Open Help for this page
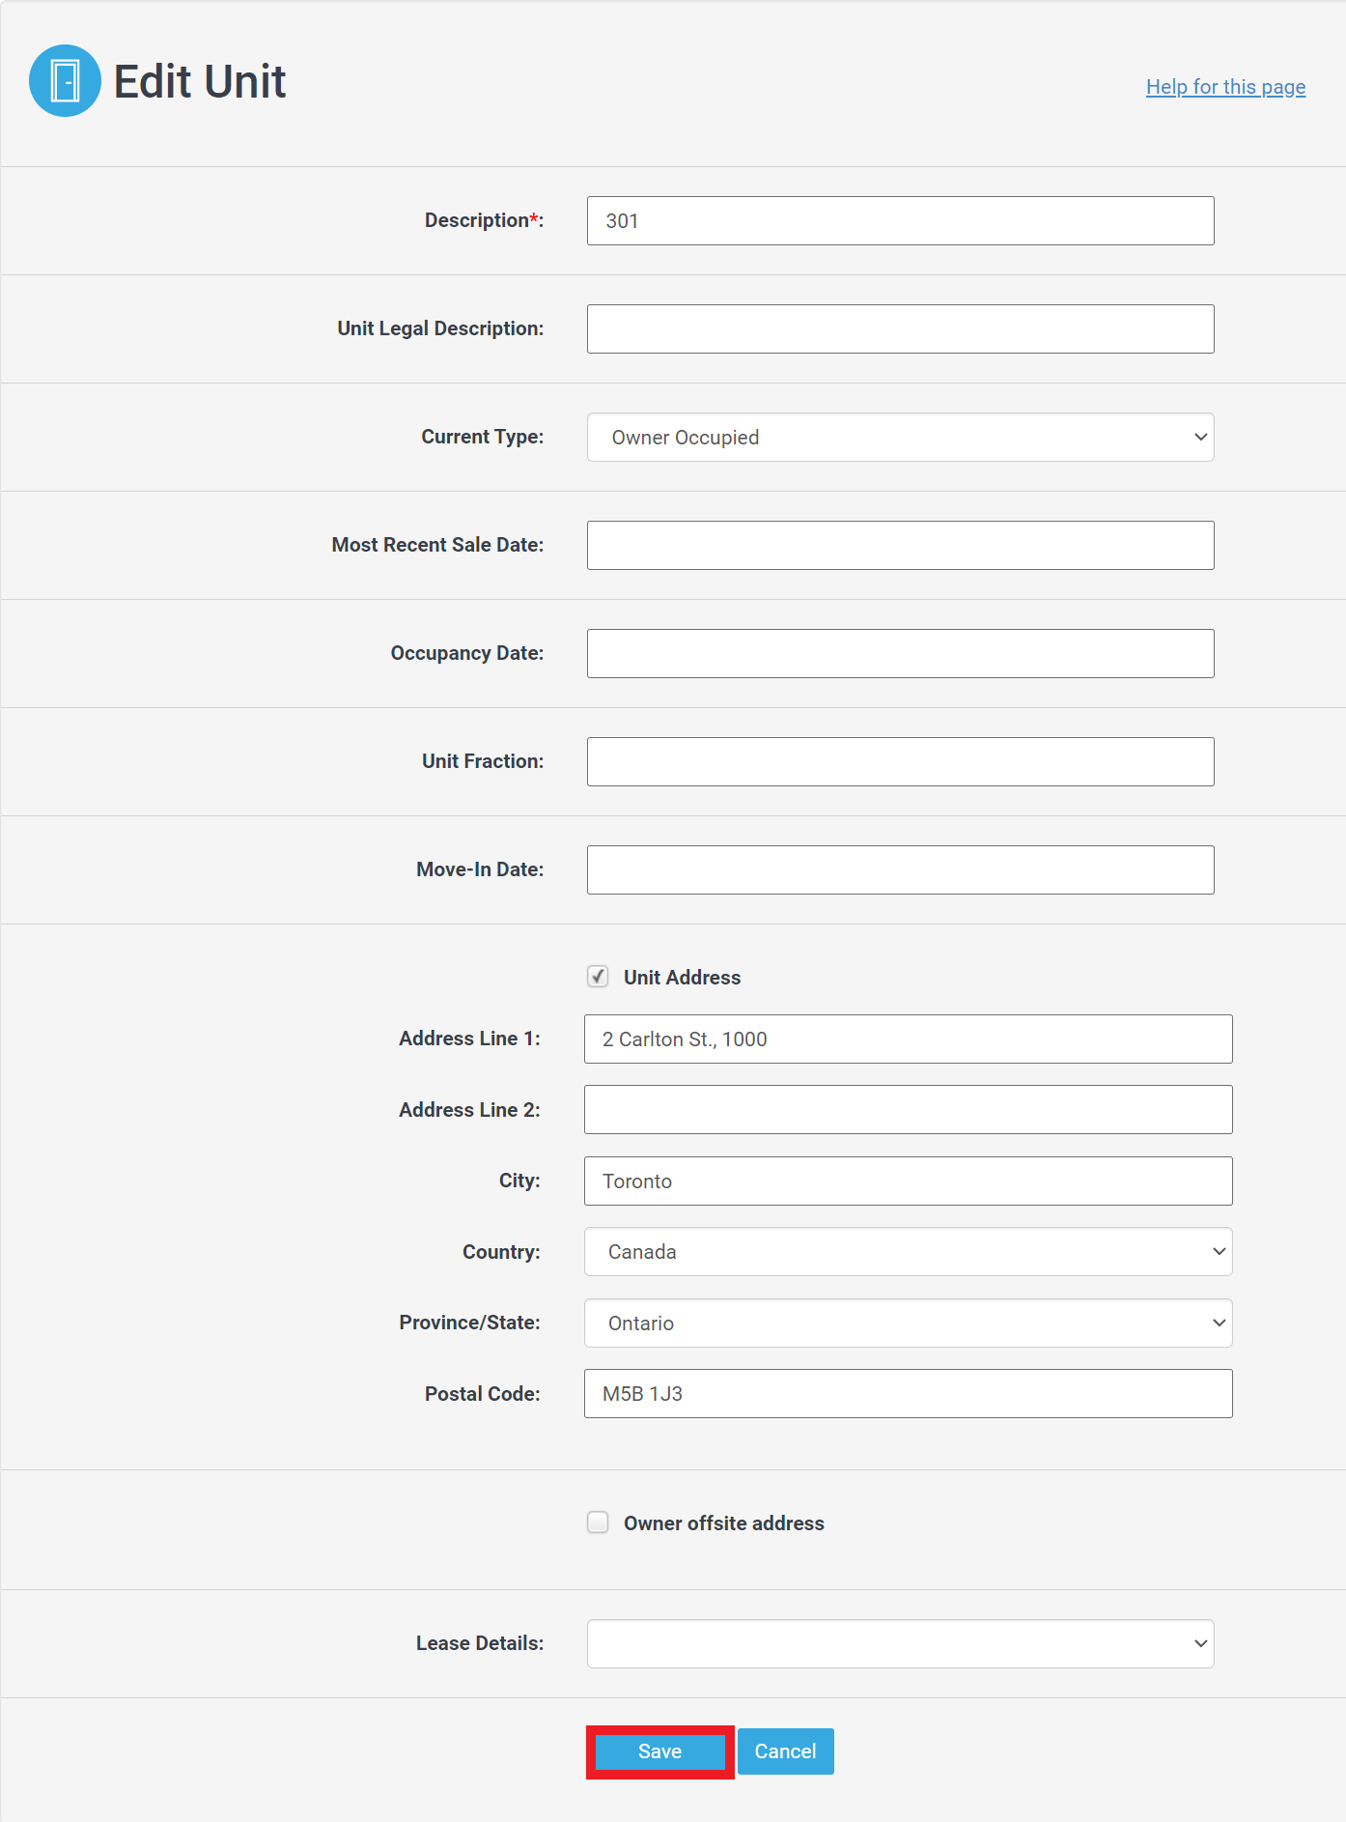This screenshot has height=1822, width=1346. (1225, 86)
